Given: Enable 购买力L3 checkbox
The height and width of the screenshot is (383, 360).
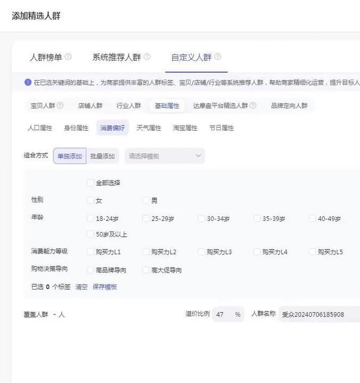Looking at the screenshot, I should click(x=202, y=252).
